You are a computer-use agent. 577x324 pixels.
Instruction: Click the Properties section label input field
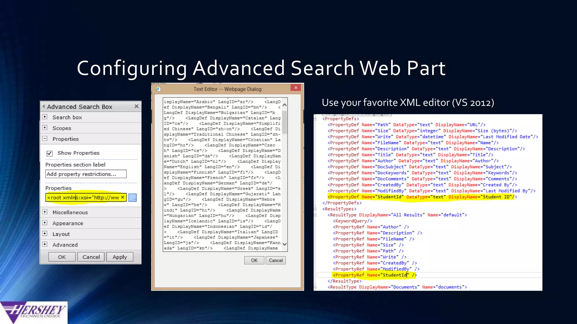(x=86, y=174)
